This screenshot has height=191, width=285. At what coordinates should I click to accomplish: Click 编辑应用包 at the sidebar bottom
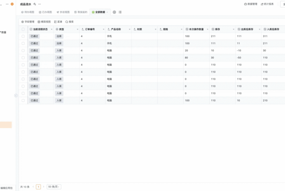pos(6,188)
